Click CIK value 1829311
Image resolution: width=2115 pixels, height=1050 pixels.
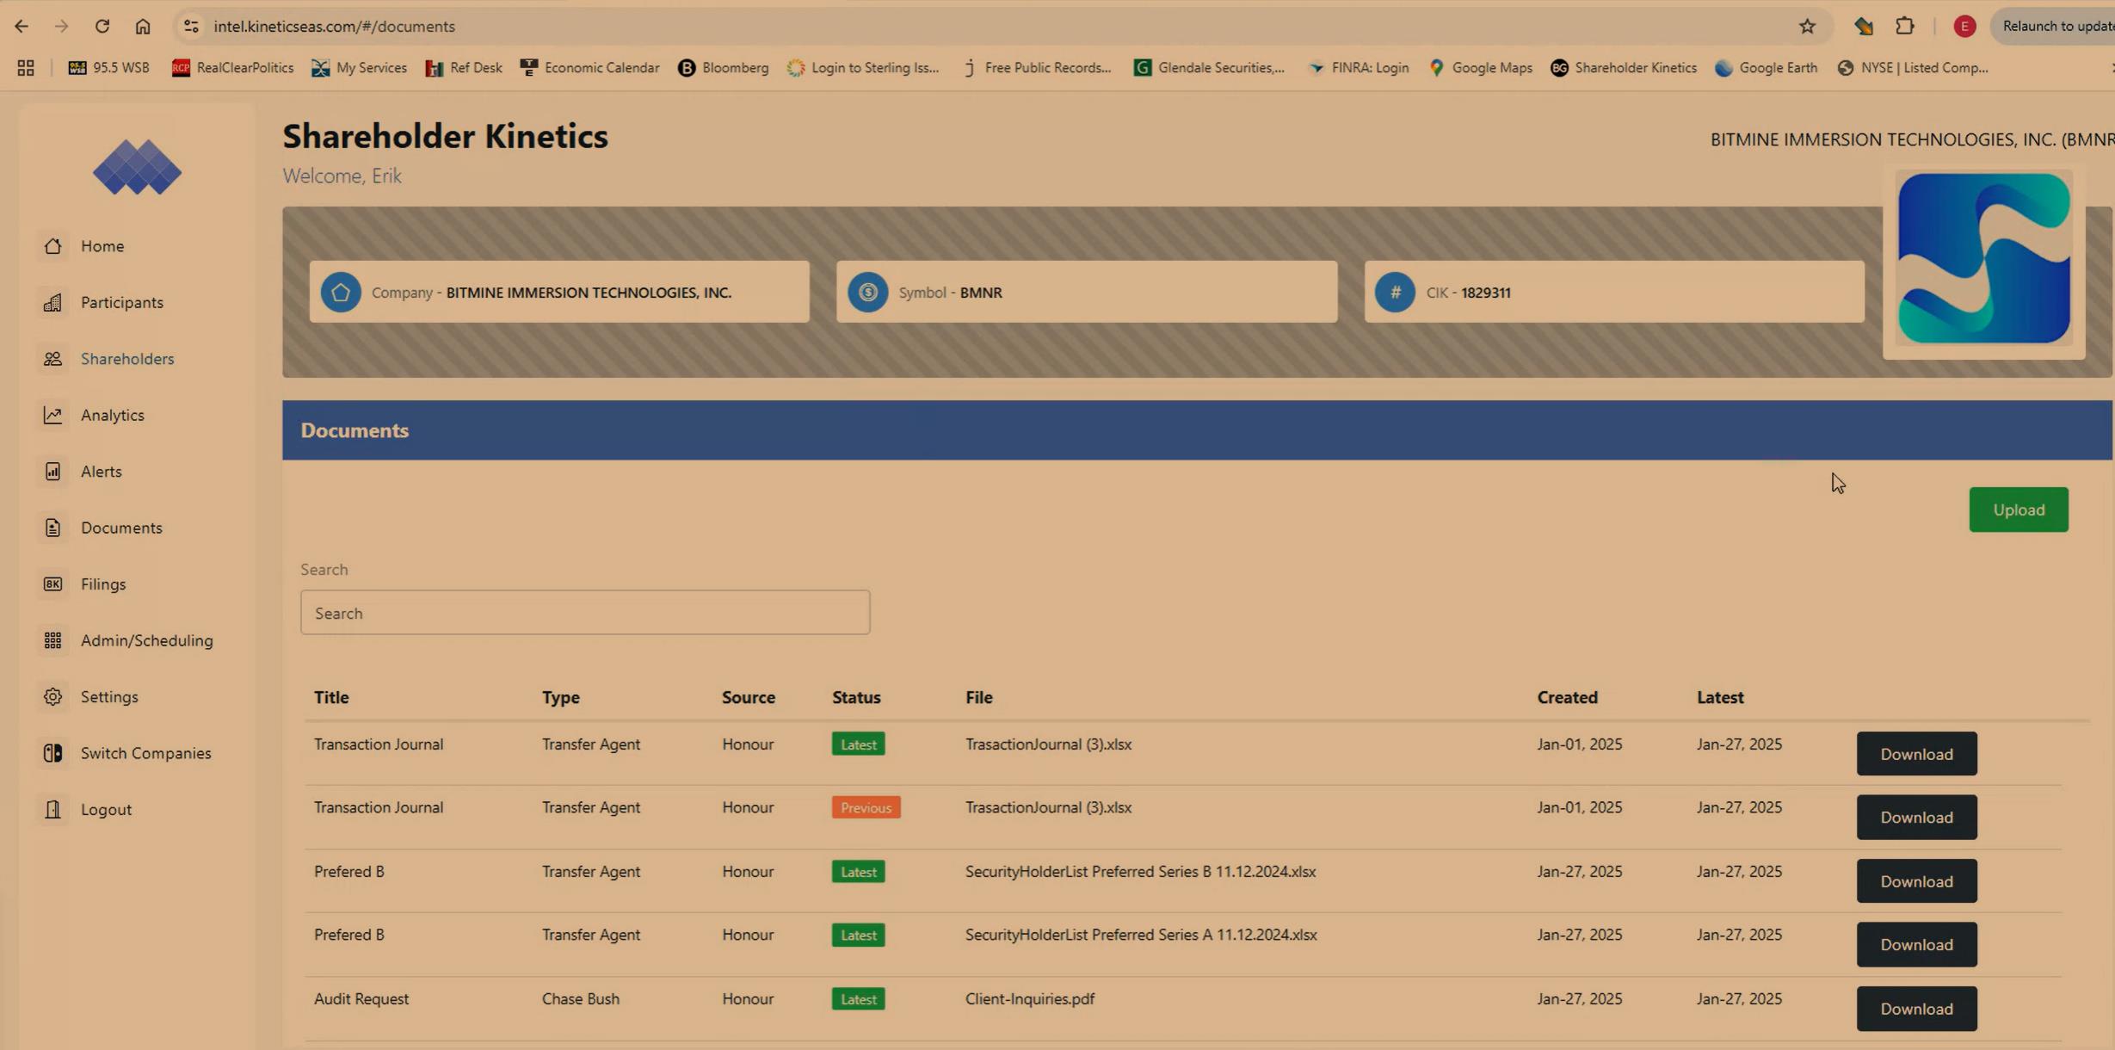click(1486, 293)
